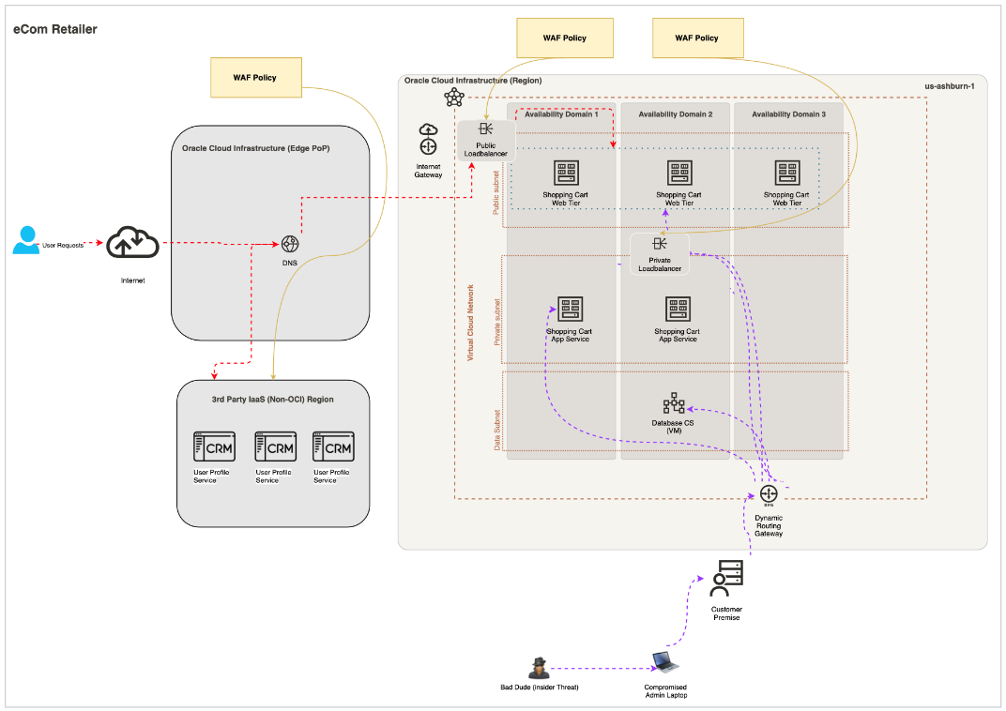Screen dimensions: 1006x711
Task: Click the User Requests person icon
Action: (26, 240)
